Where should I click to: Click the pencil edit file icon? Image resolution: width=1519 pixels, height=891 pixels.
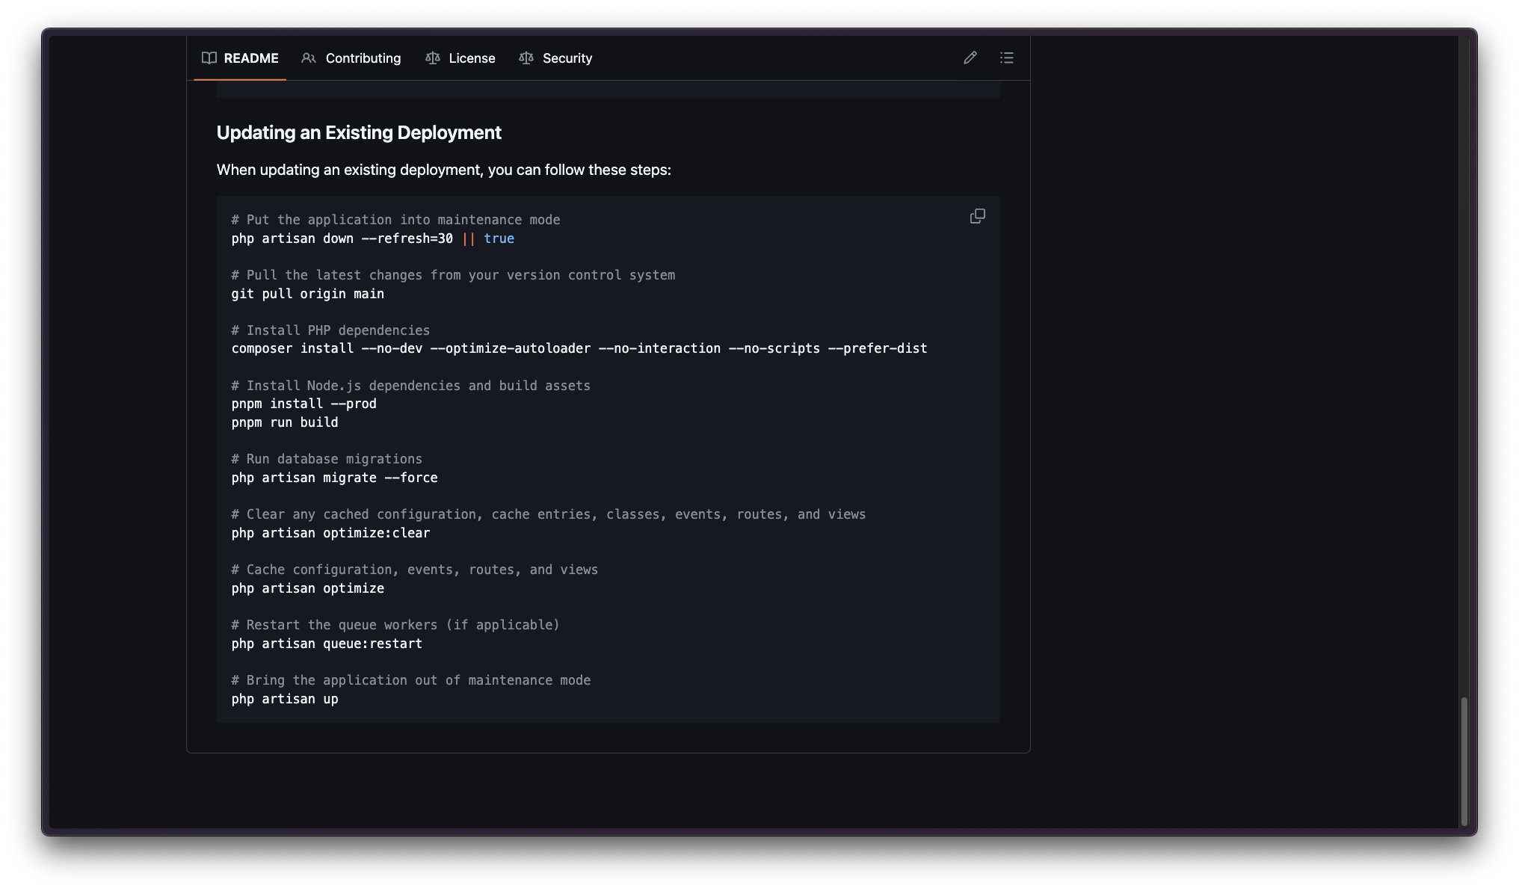970,58
